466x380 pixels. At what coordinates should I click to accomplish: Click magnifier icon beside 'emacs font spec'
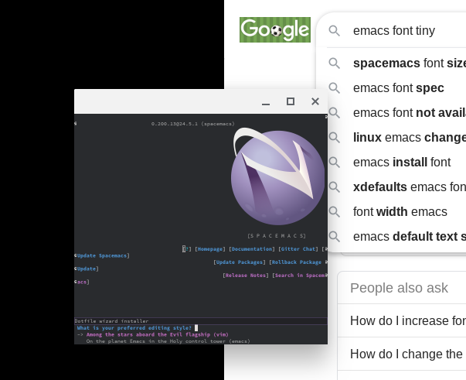335,88
